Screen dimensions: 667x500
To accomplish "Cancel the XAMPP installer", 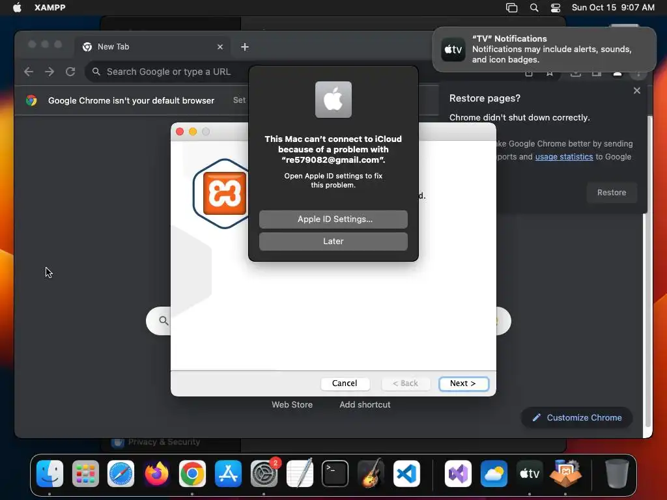I will 345,383.
